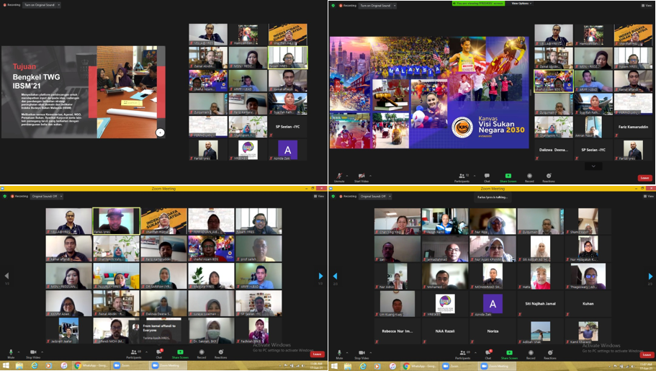
Task: Click Share Screen in window with kamal affendi popup
Action: (180, 354)
